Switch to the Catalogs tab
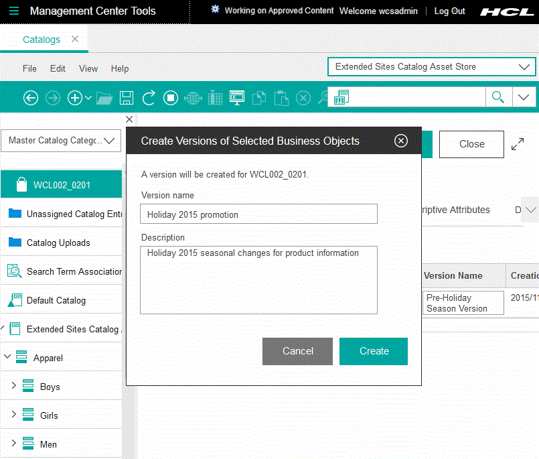This screenshot has width=539, height=459. (x=42, y=40)
